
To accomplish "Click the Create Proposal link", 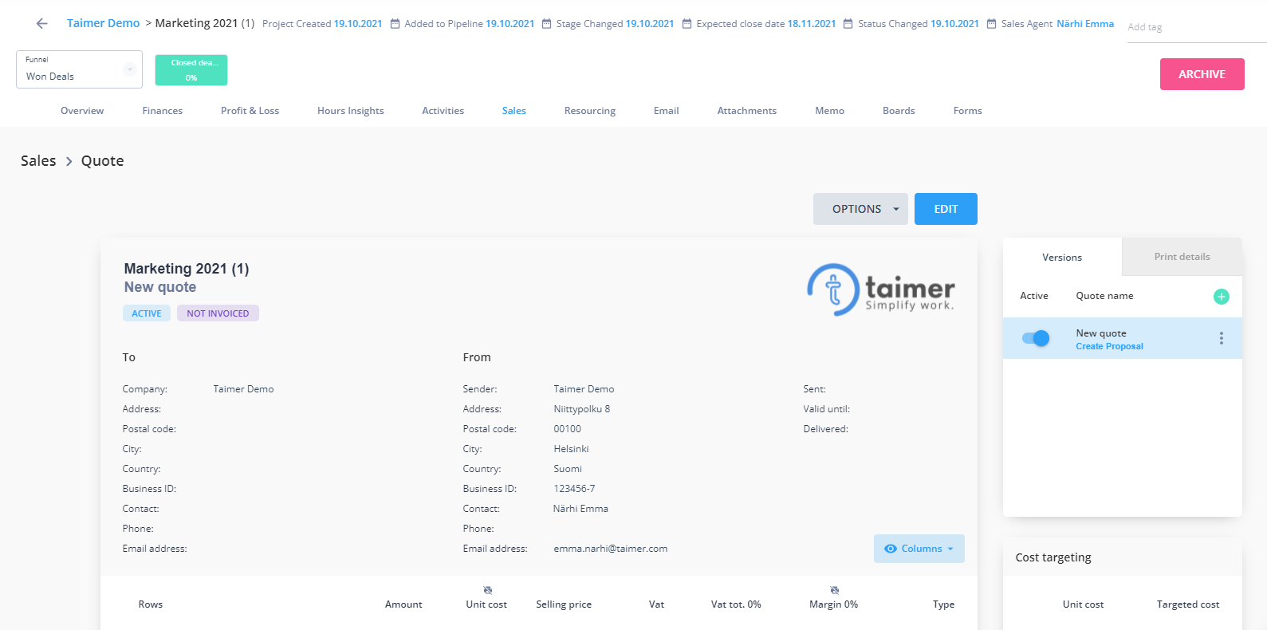I will (x=1109, y=346).
